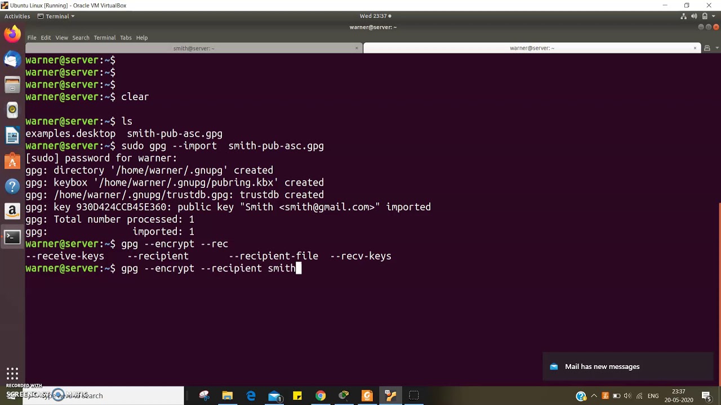Open the Terminal app menu in top bar
This screenshot has width=721, height=405.
click(x=56, y=16)
